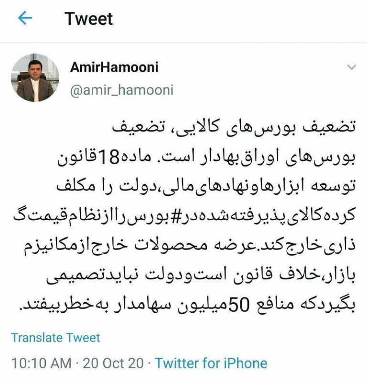Click the 10:10 AM timestamp
Image resolution: width=367 pixels, height=382 pixels.
[41, 363]
